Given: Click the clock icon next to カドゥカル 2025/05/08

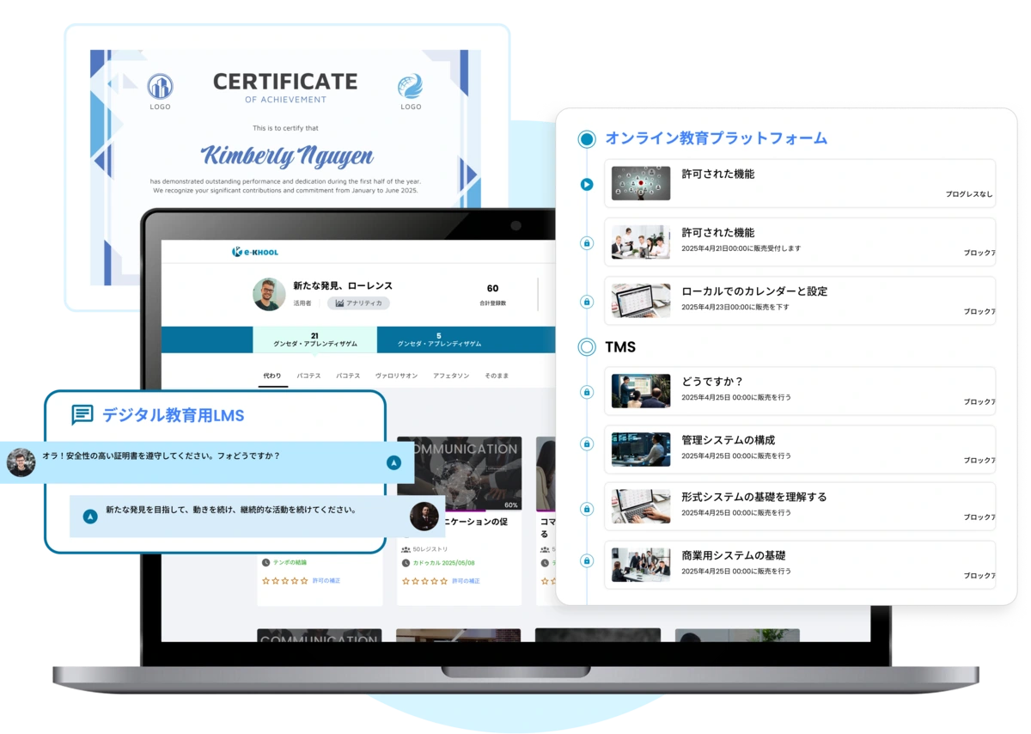Looking at the screenshot, I should [x=406, y=563].
